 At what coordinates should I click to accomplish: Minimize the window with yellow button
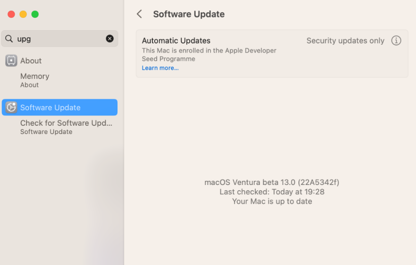point(23,14)
